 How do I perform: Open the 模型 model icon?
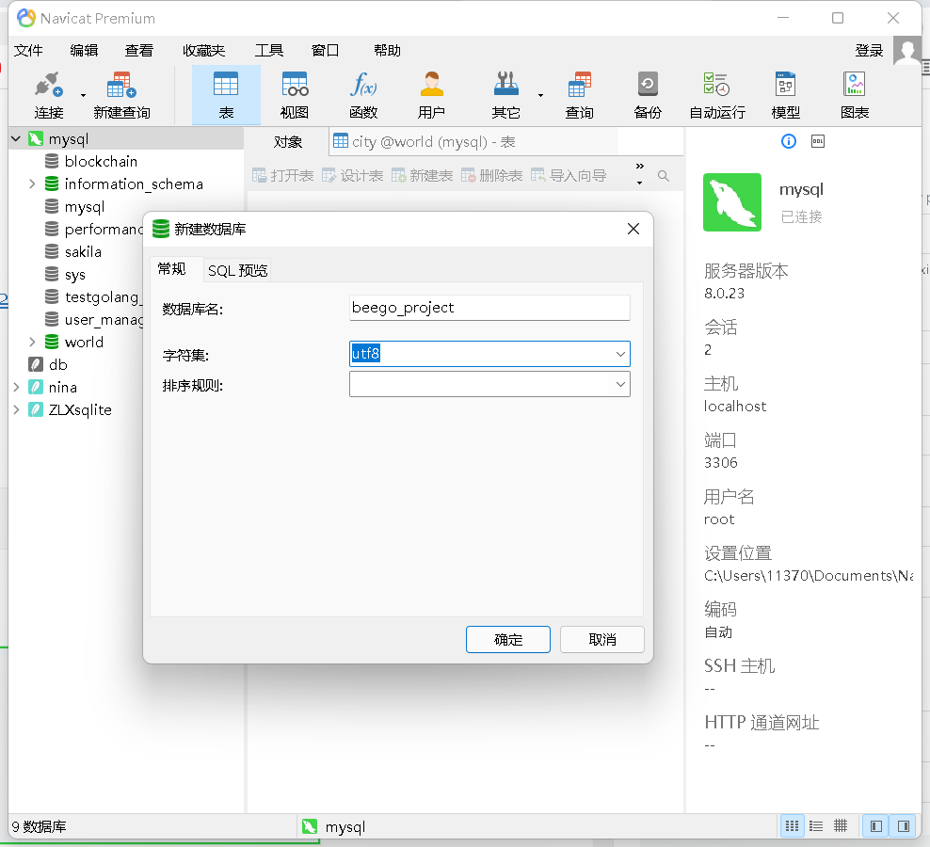785,95
